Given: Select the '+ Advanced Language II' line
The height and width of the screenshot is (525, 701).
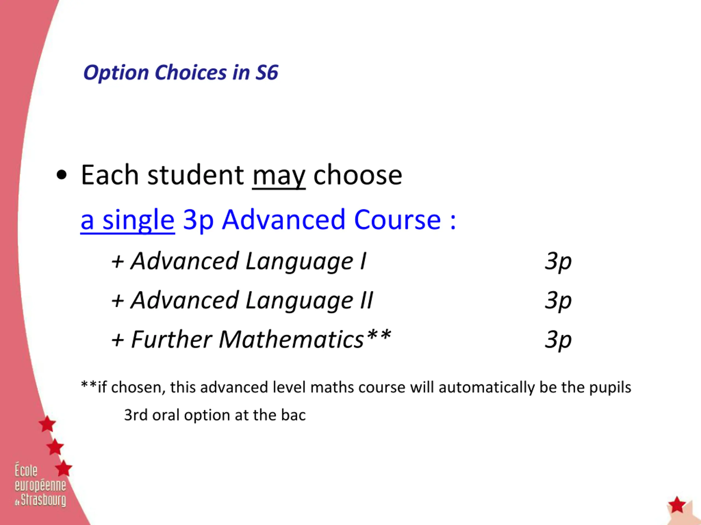Looking at the screenshot, I should point(242,300).
